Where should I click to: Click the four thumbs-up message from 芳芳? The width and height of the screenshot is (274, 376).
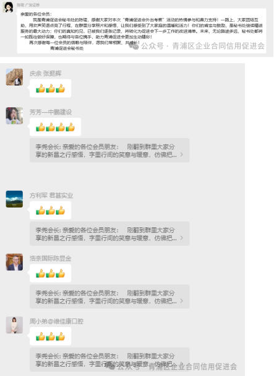tap(55, 127)
